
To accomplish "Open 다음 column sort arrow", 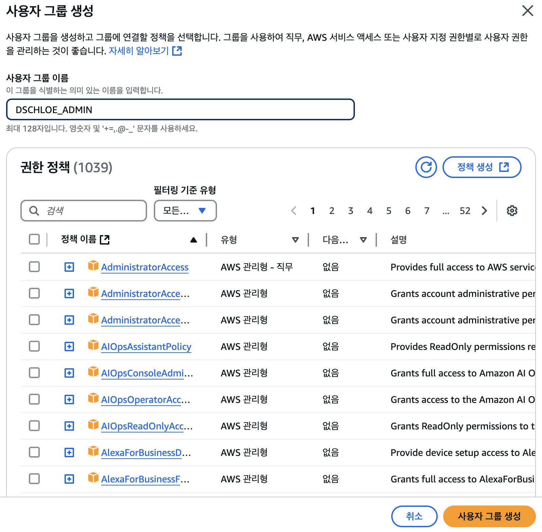I will pos(363,240).
